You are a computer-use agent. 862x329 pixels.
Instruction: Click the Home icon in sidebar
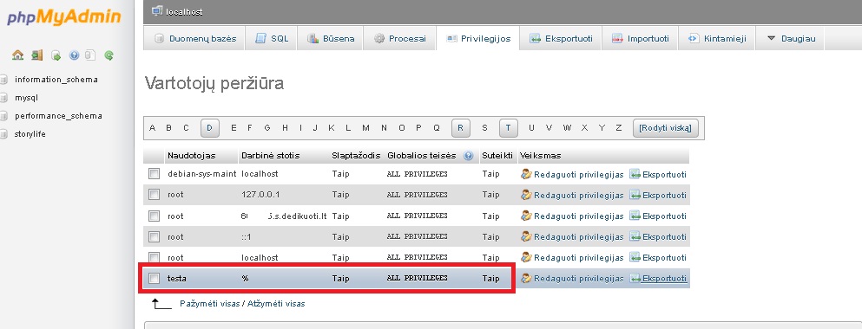(18, 55)
